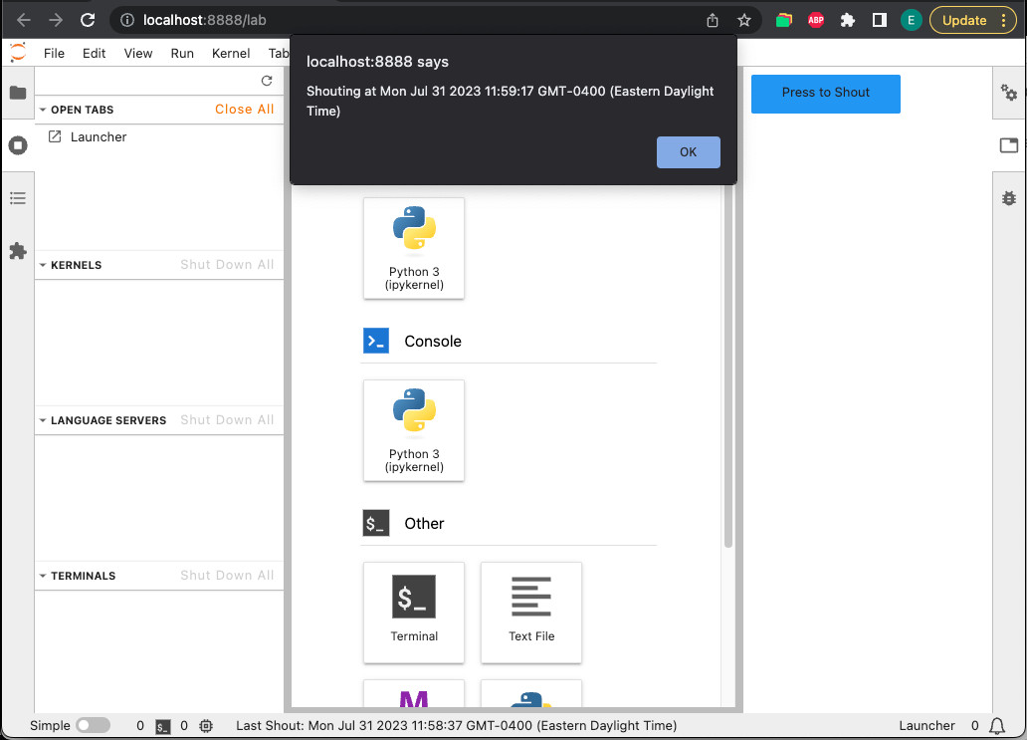Collapse the Kernels section
Screen dimensions: 1027x740
43,265
